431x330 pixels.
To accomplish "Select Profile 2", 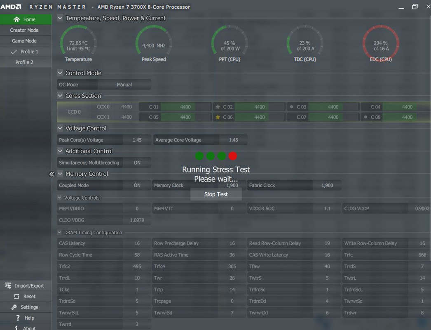I will (26, 62).
